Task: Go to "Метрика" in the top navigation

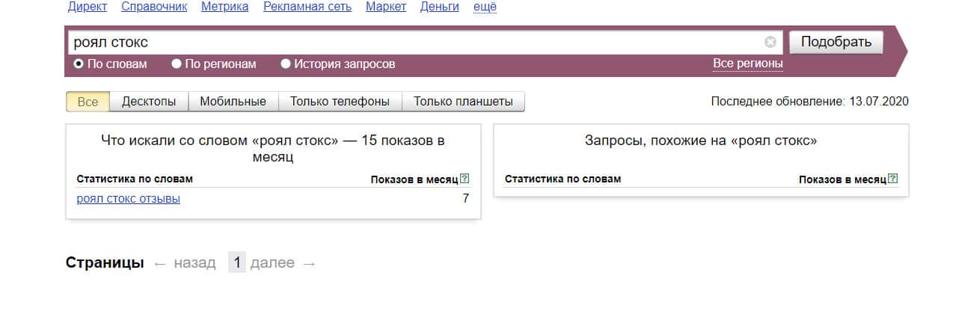Action: coord(225,7)
